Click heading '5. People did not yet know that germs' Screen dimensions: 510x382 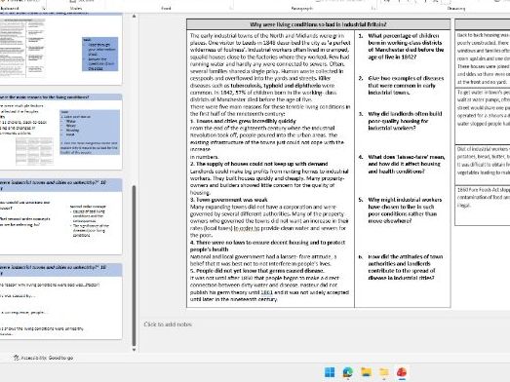click(257, 271)
